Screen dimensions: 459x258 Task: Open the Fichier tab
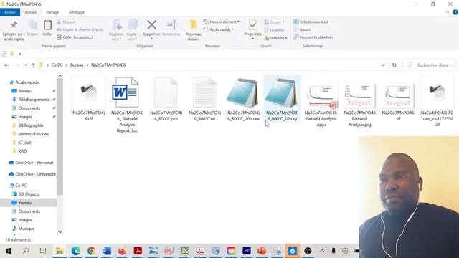point(10,12)
